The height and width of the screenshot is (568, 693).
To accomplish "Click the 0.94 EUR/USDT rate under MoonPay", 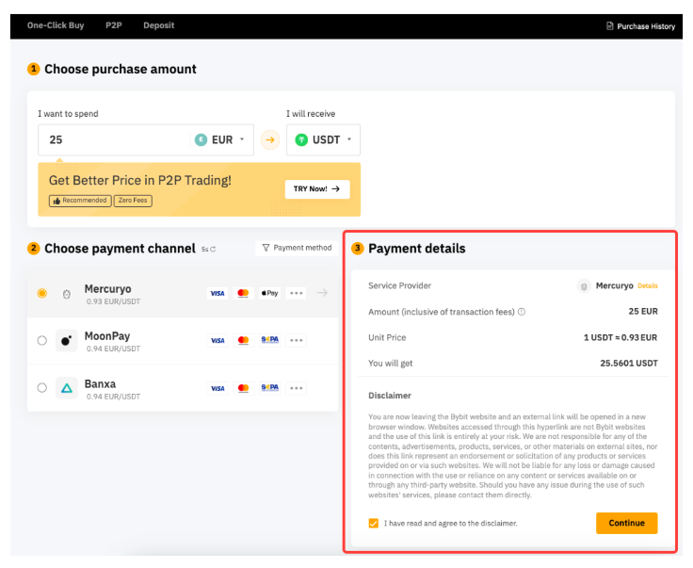I will (x=113, y=349).
